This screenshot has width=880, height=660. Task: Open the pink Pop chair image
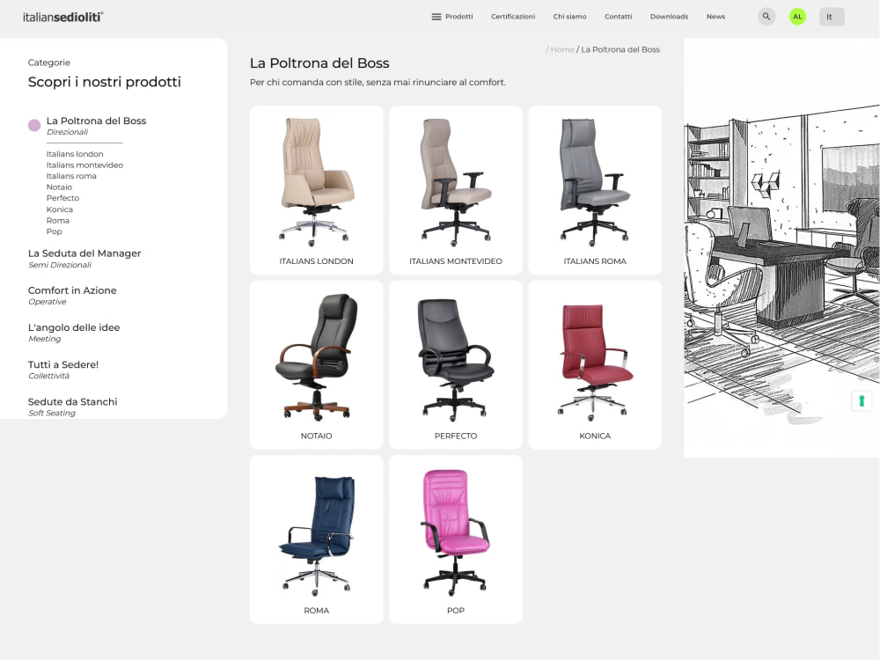[x=456, y=532]
